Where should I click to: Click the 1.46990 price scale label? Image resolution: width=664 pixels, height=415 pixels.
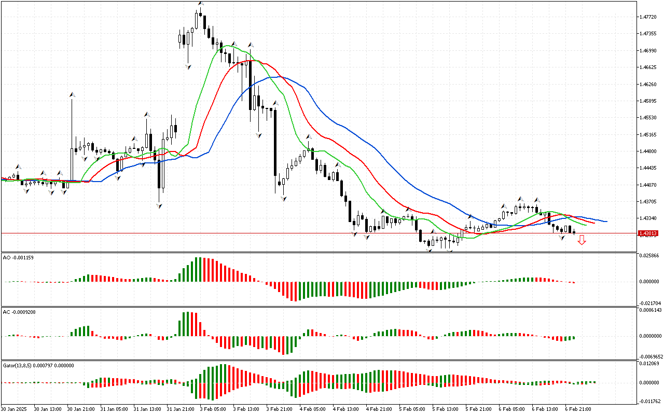click(x=648, y=51)
